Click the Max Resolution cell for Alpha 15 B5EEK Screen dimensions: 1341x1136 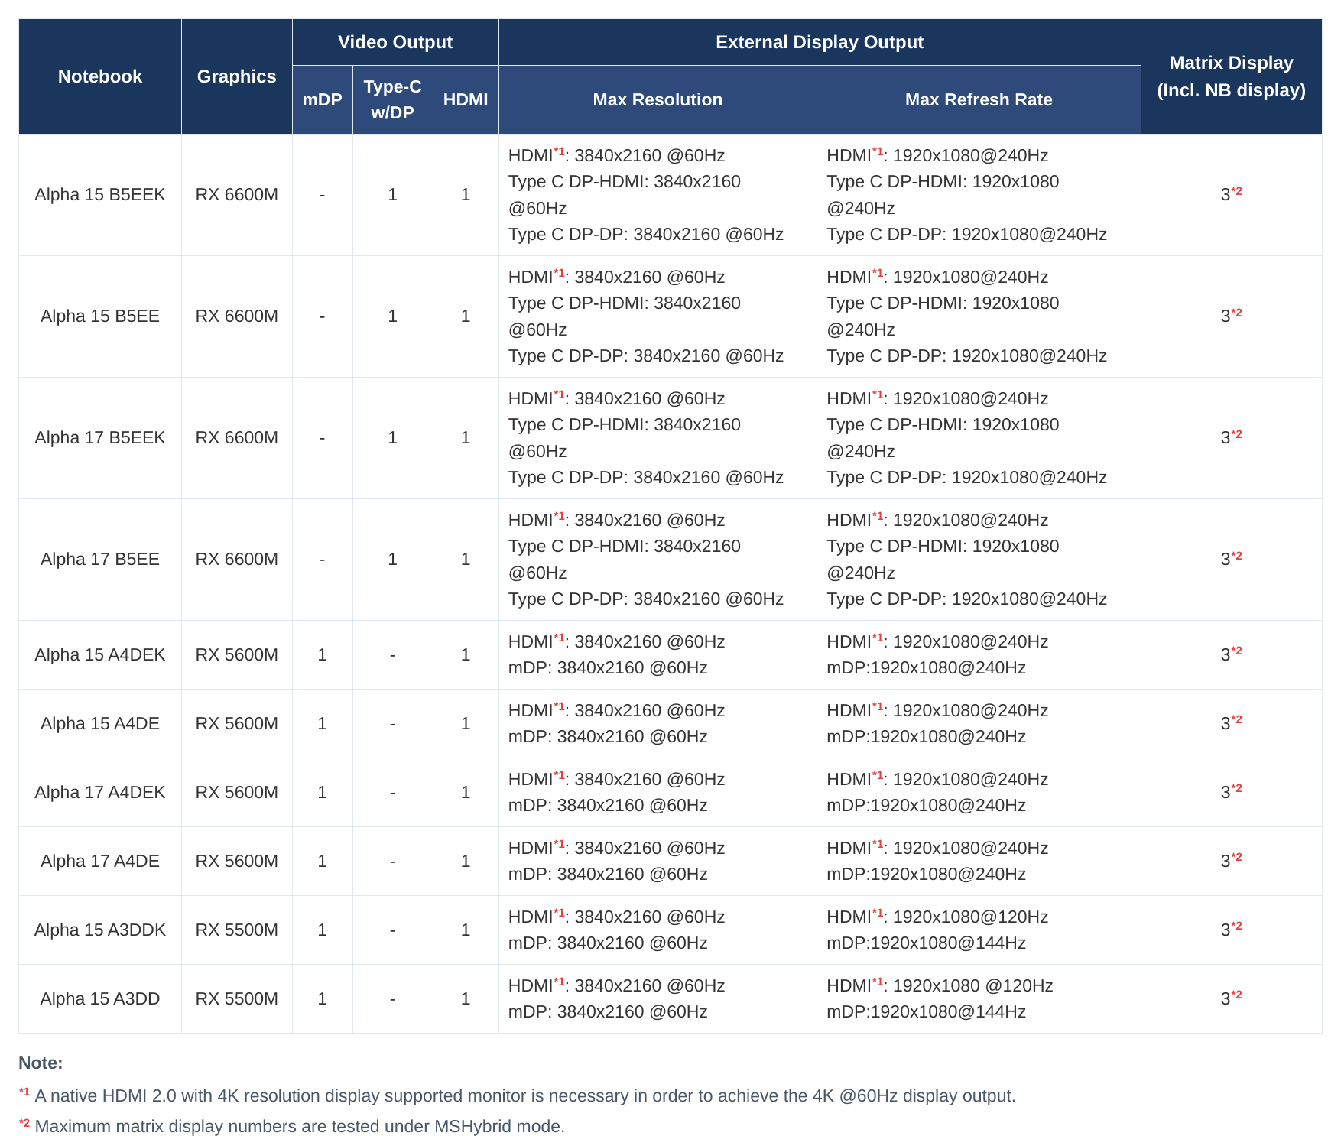[658, 195]
